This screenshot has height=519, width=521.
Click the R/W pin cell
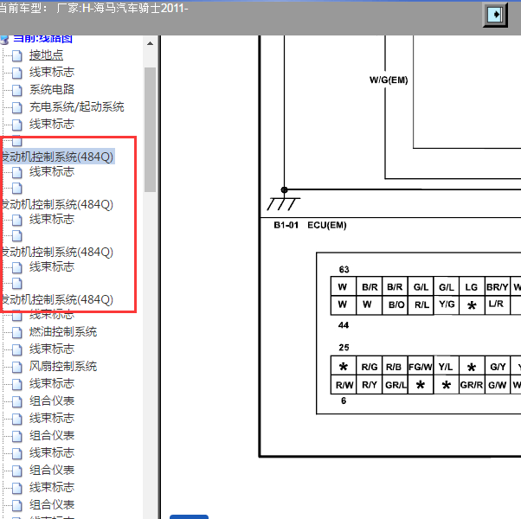click(344, 385)
